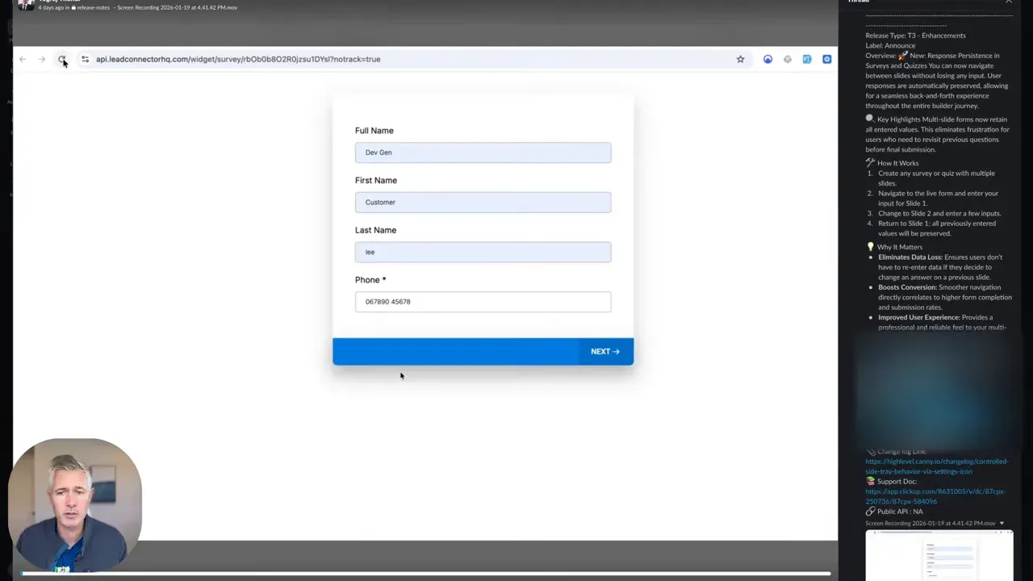Reload the survey page
Image resolution: width=1033 pixels, height=581 pixels.
[x=63, y=59]
